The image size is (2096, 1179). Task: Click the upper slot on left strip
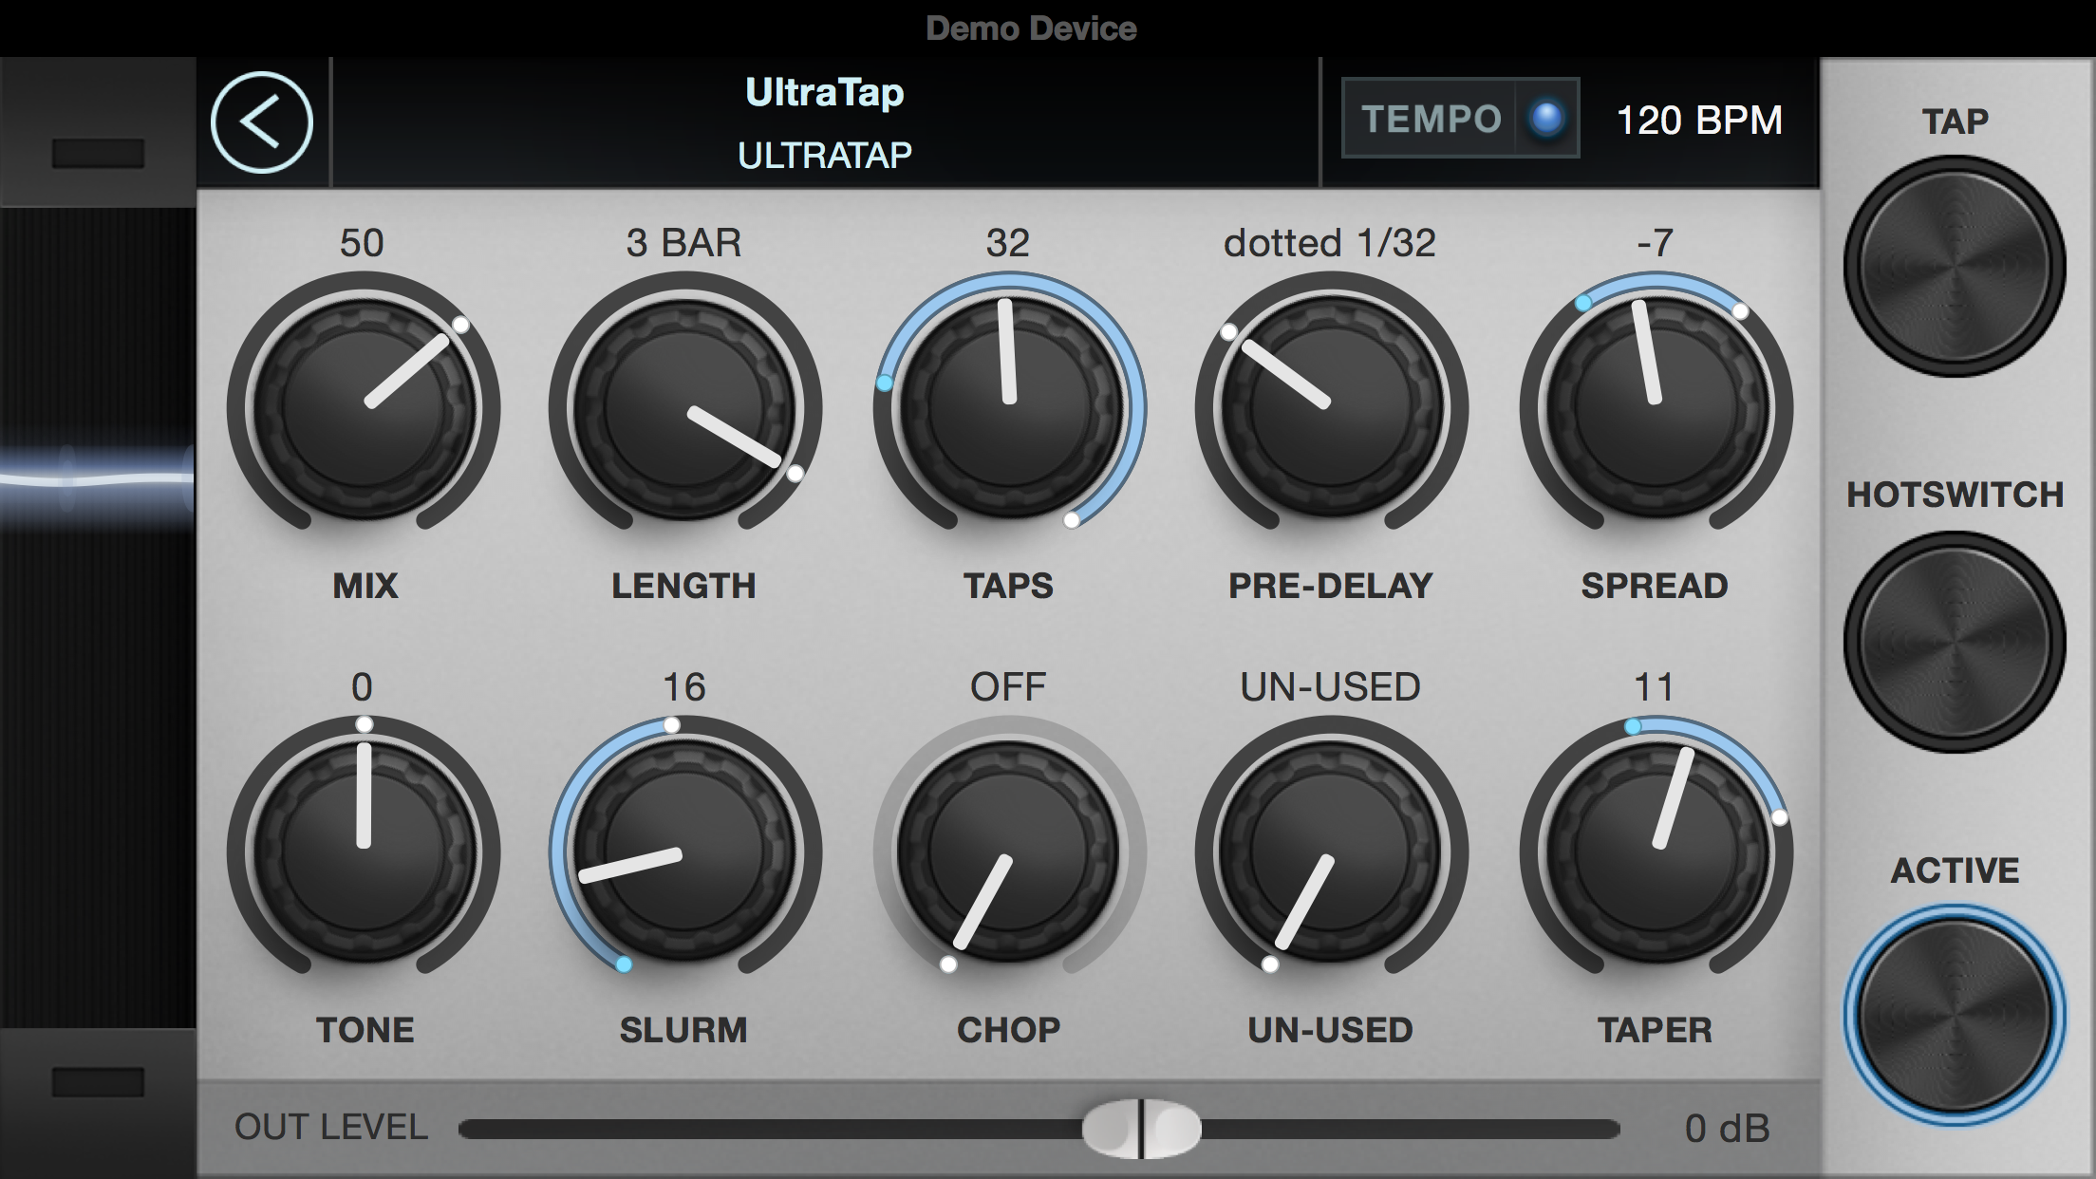[x=98, y=153]
